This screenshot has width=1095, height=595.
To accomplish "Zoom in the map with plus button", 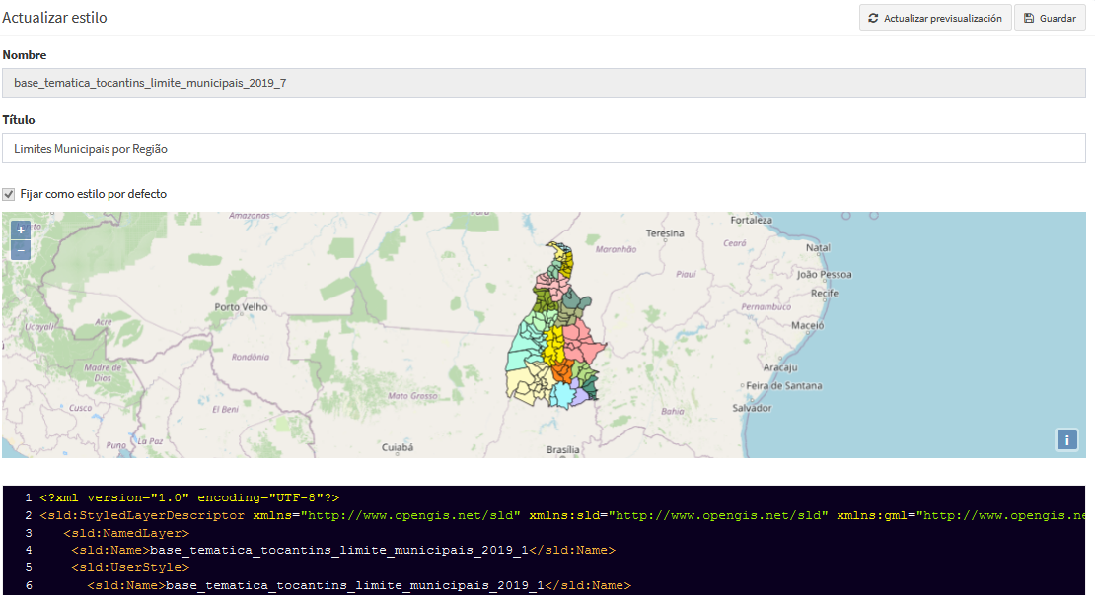I will 21,230.
